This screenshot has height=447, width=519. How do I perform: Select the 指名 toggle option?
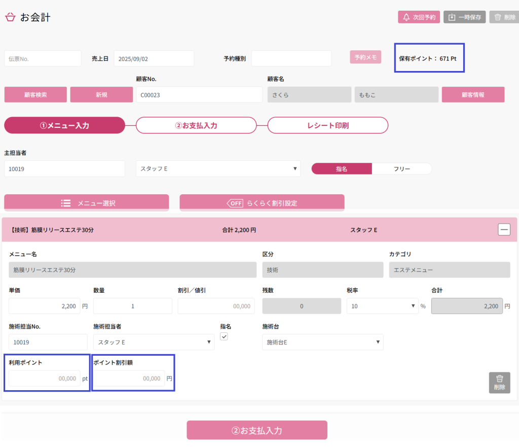342,169
